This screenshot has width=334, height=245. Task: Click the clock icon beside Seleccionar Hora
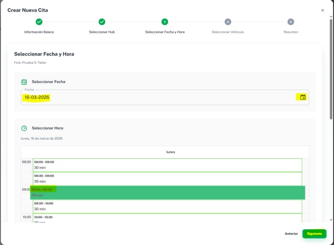pyautogui.click(x=24, y=128)
